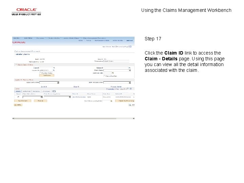Click the Save For Later button
This screenshot has height=183, width=244.
tap(23, 101)
